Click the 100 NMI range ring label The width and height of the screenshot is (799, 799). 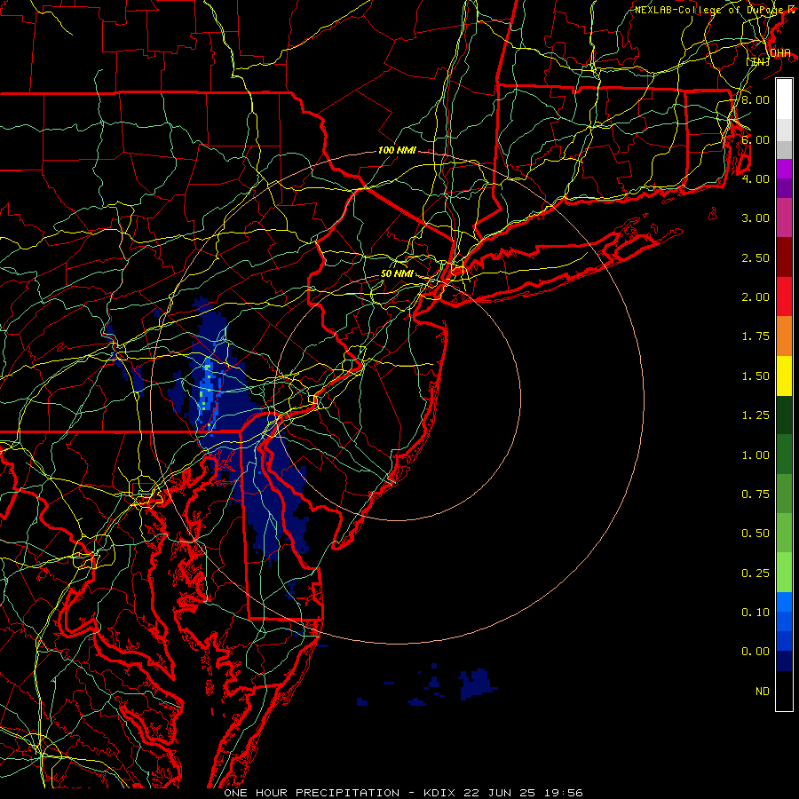coord(397,150)
